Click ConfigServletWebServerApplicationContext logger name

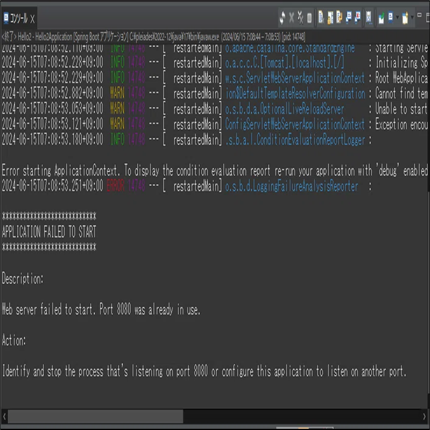pyautogui.click(x=295, y=124)
